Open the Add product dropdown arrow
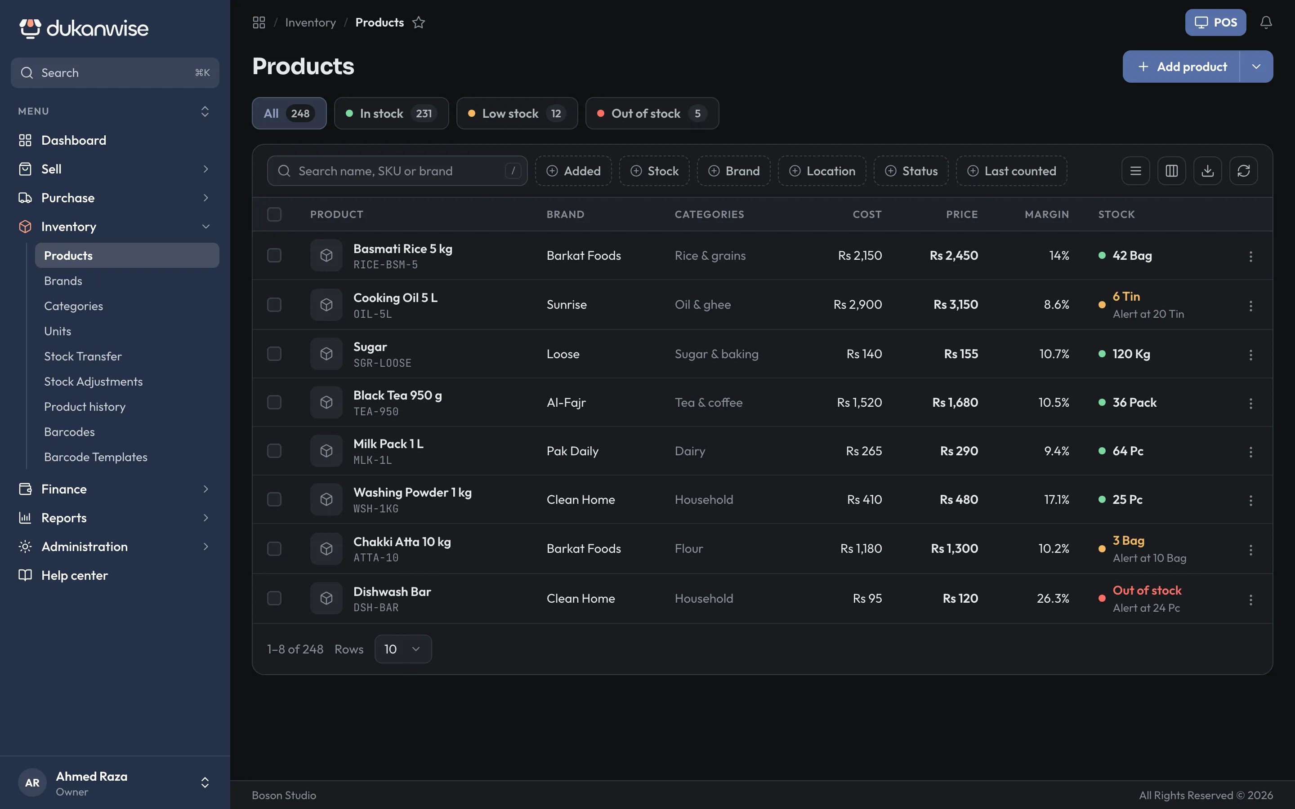The width and height of the screenshot is (1295, 809). click(x=1256, y=67)
